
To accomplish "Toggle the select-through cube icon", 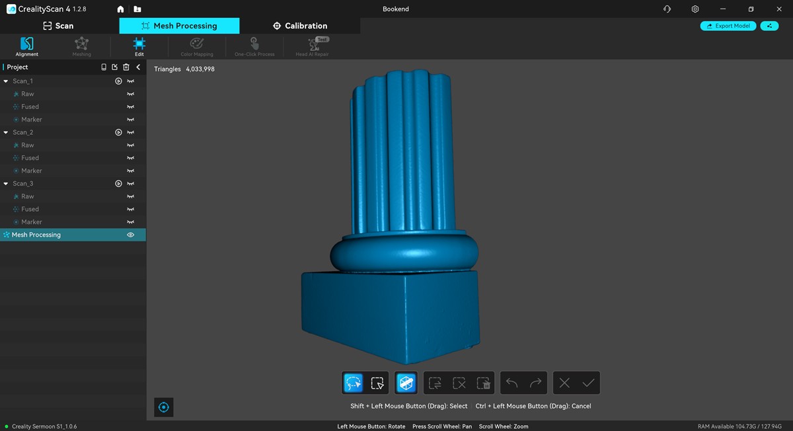I will (x=406, y=383).
